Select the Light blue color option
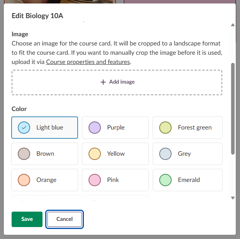The image size is (240, 239). [x=45, y=128]
